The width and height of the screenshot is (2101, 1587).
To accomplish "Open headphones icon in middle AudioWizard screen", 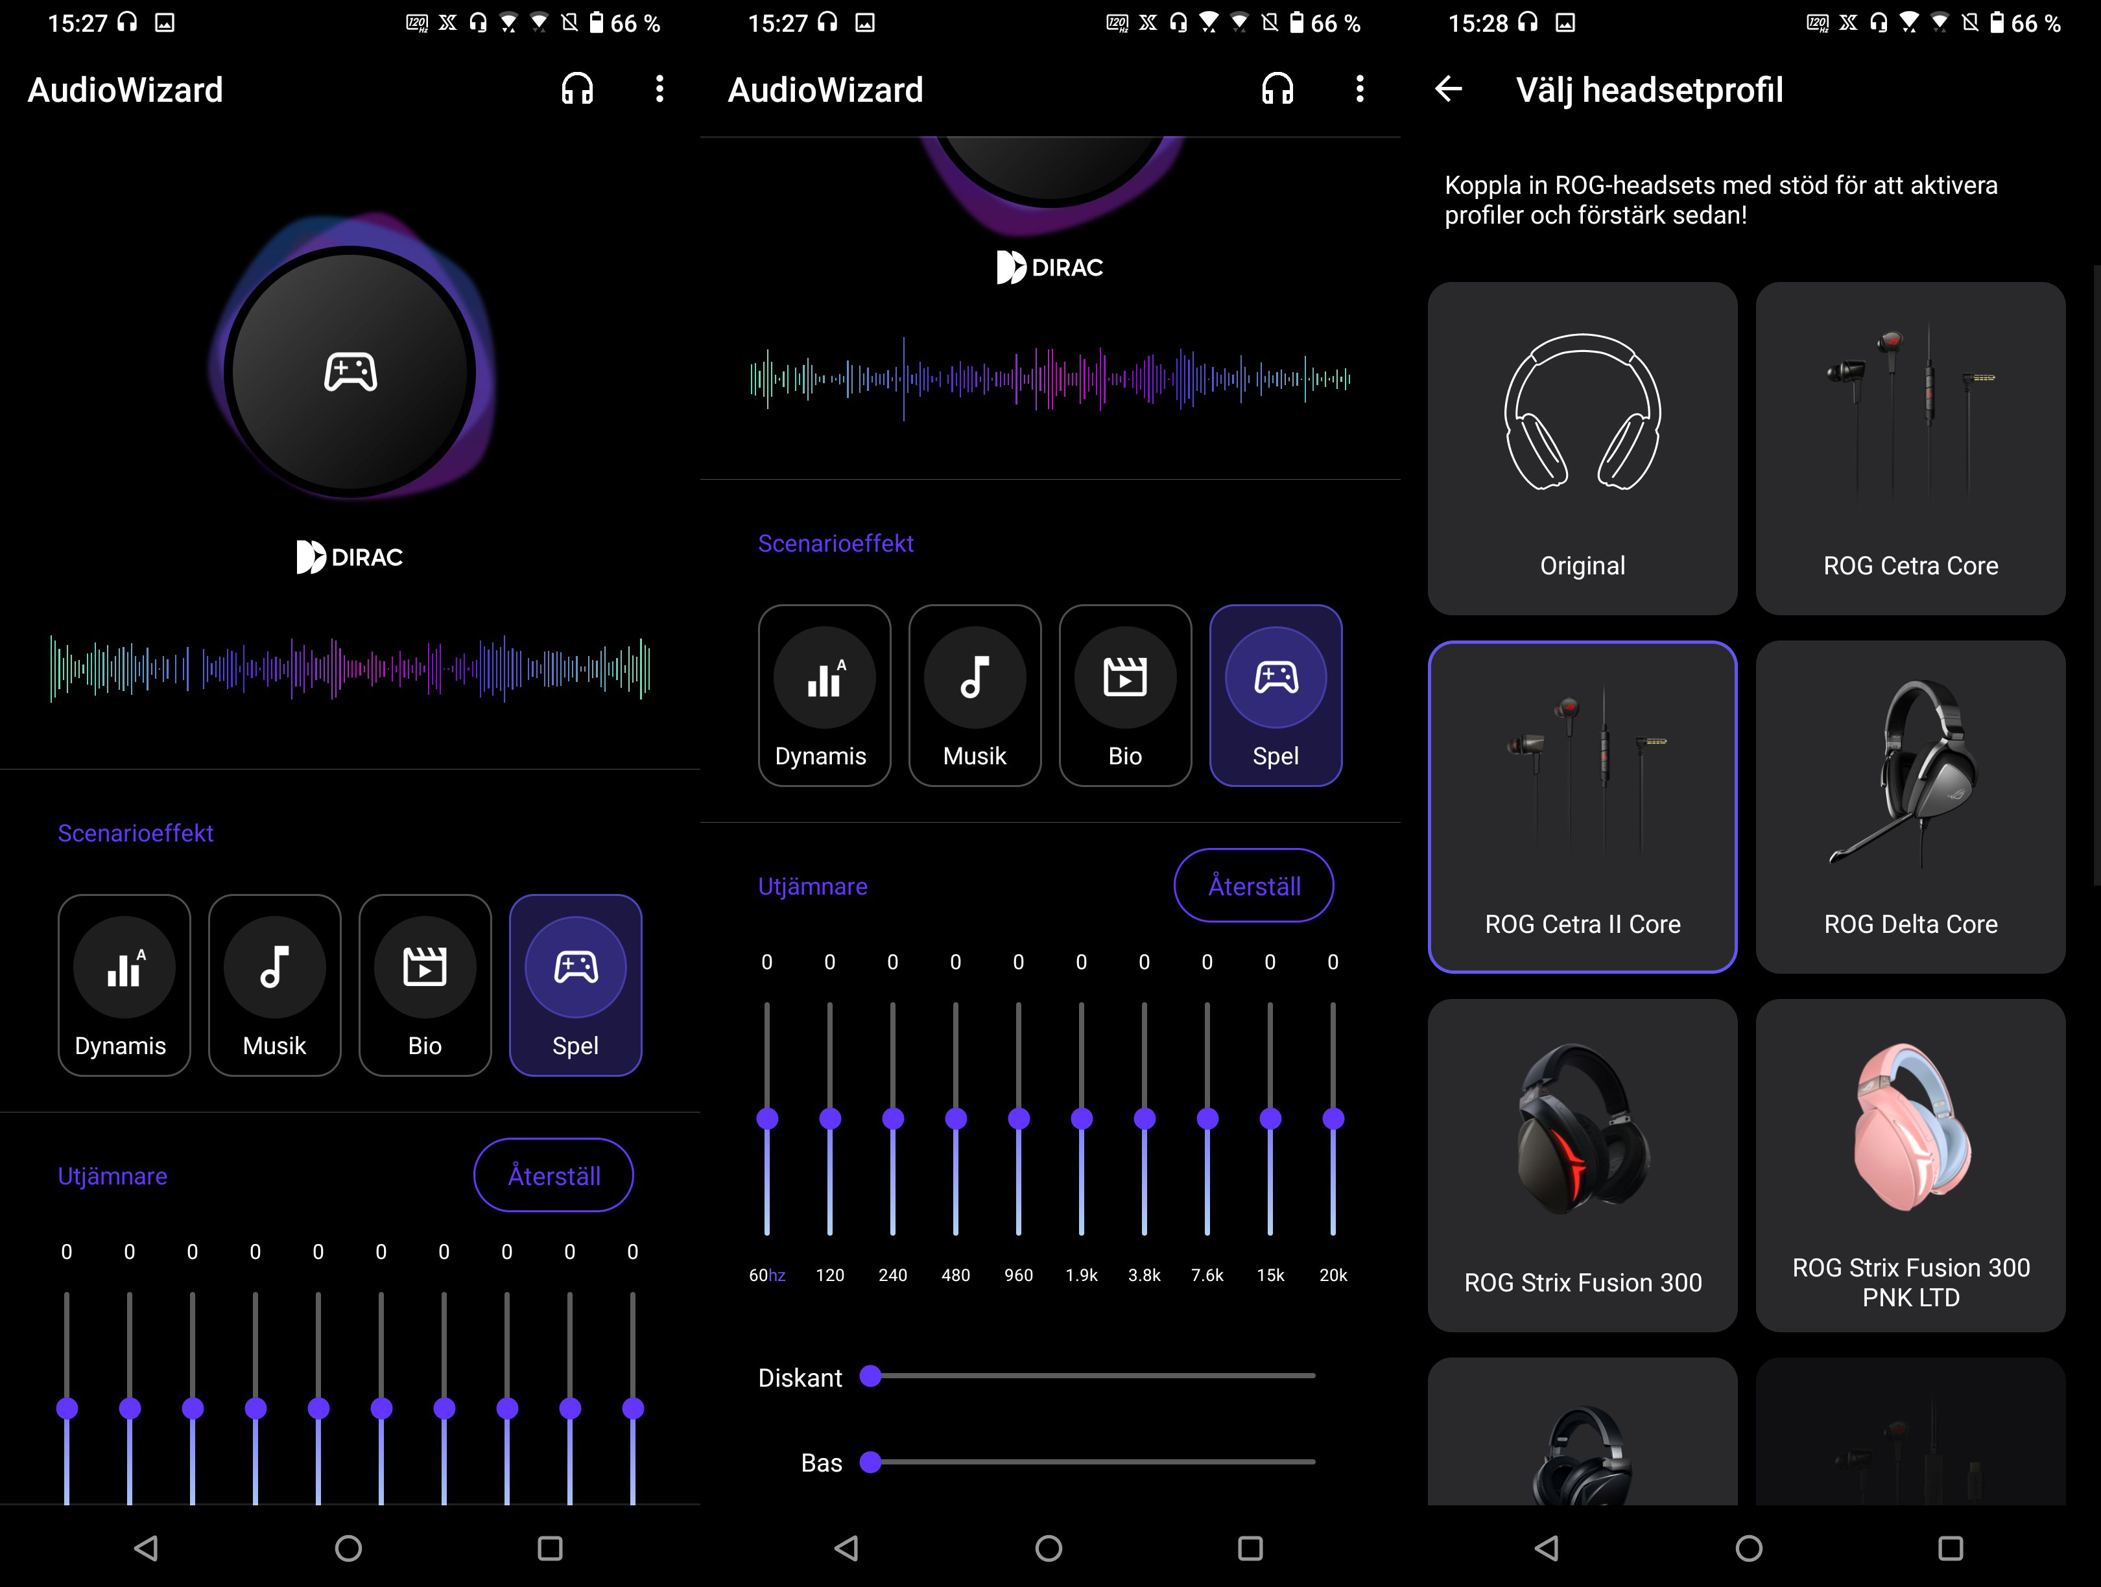I will (x=1277, y=89).
